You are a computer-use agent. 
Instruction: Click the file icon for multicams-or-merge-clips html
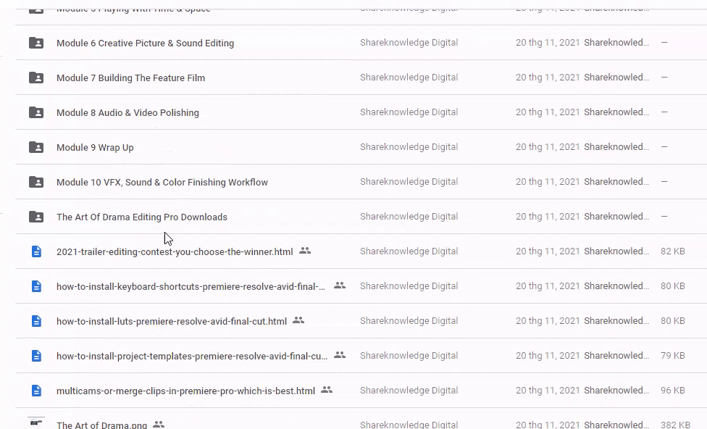point(36,391)
